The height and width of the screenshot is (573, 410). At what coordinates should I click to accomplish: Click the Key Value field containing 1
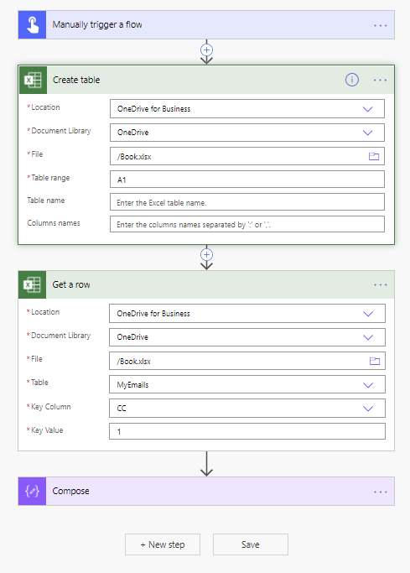pyautogui.click(x=247, y=431)
